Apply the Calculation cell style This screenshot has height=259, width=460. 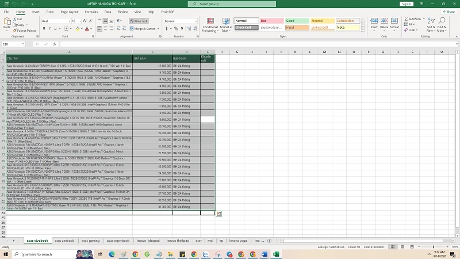coord(348,21)
